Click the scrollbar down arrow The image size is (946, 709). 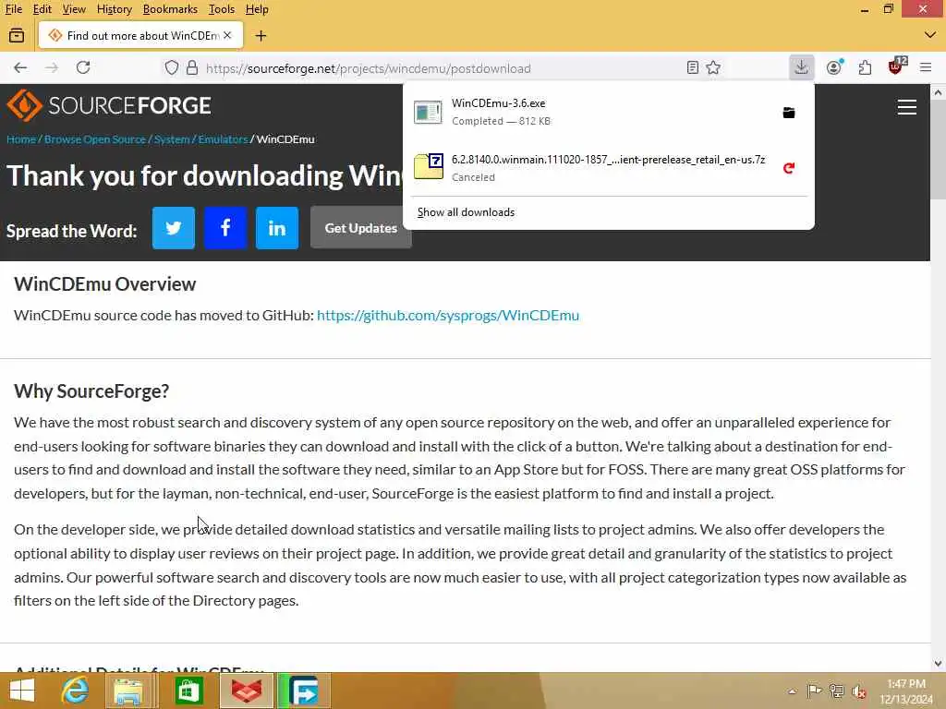coord(939,663)
